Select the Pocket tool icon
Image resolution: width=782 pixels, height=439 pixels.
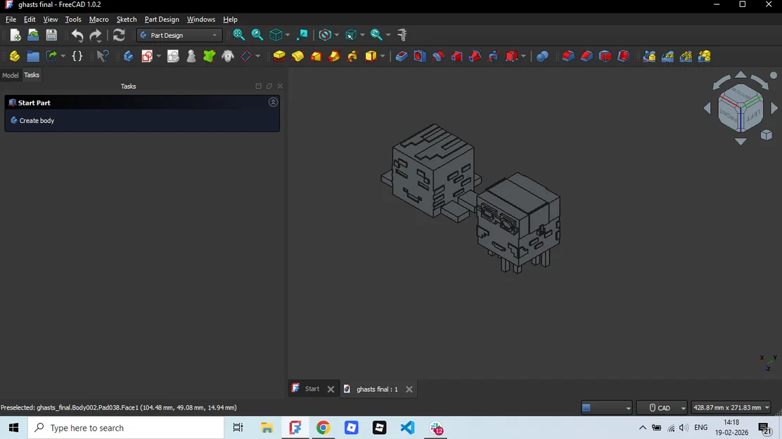[x=402, y=56]
